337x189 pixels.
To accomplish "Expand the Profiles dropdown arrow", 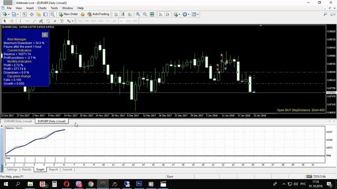I will [x=18, y=14].
